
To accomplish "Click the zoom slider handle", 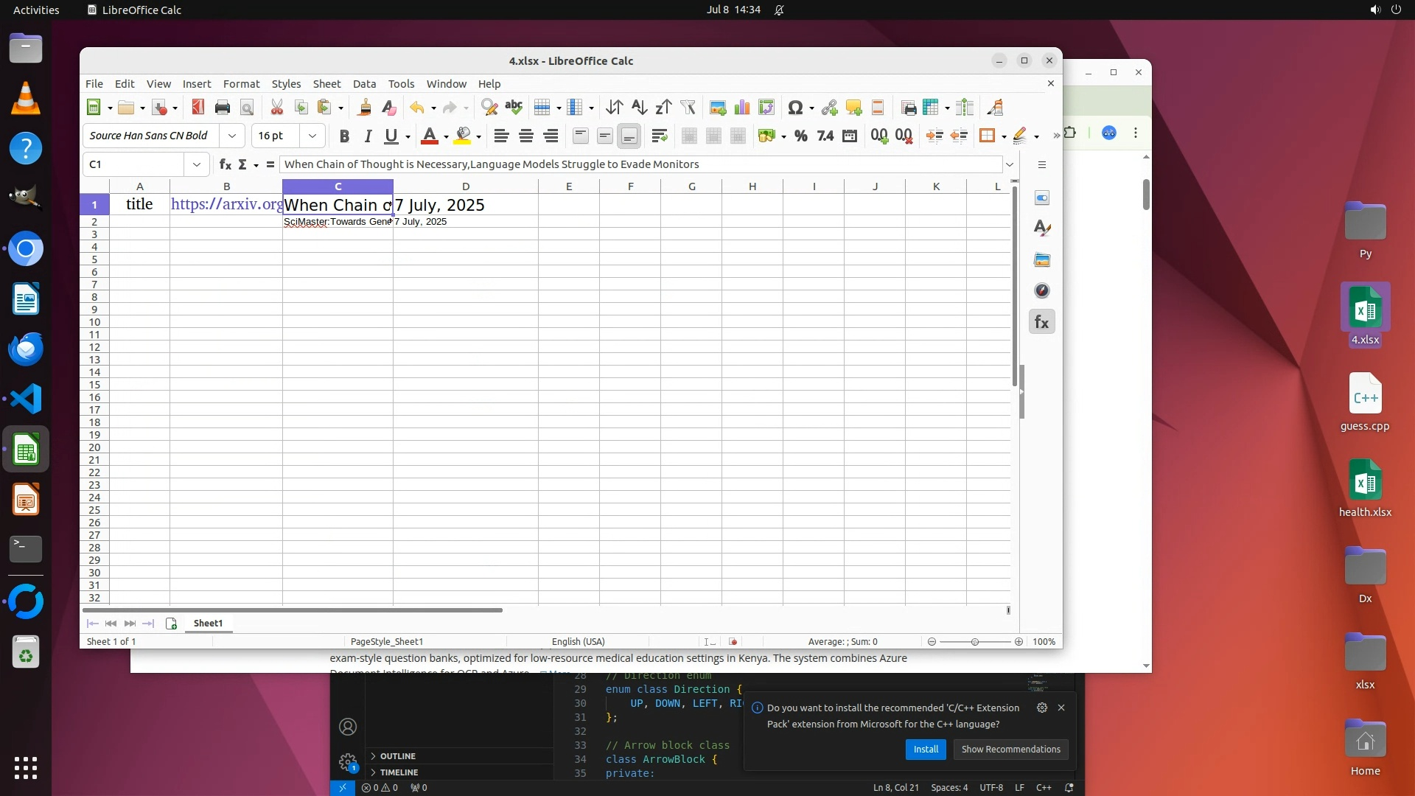I will (x=974, y=642).
